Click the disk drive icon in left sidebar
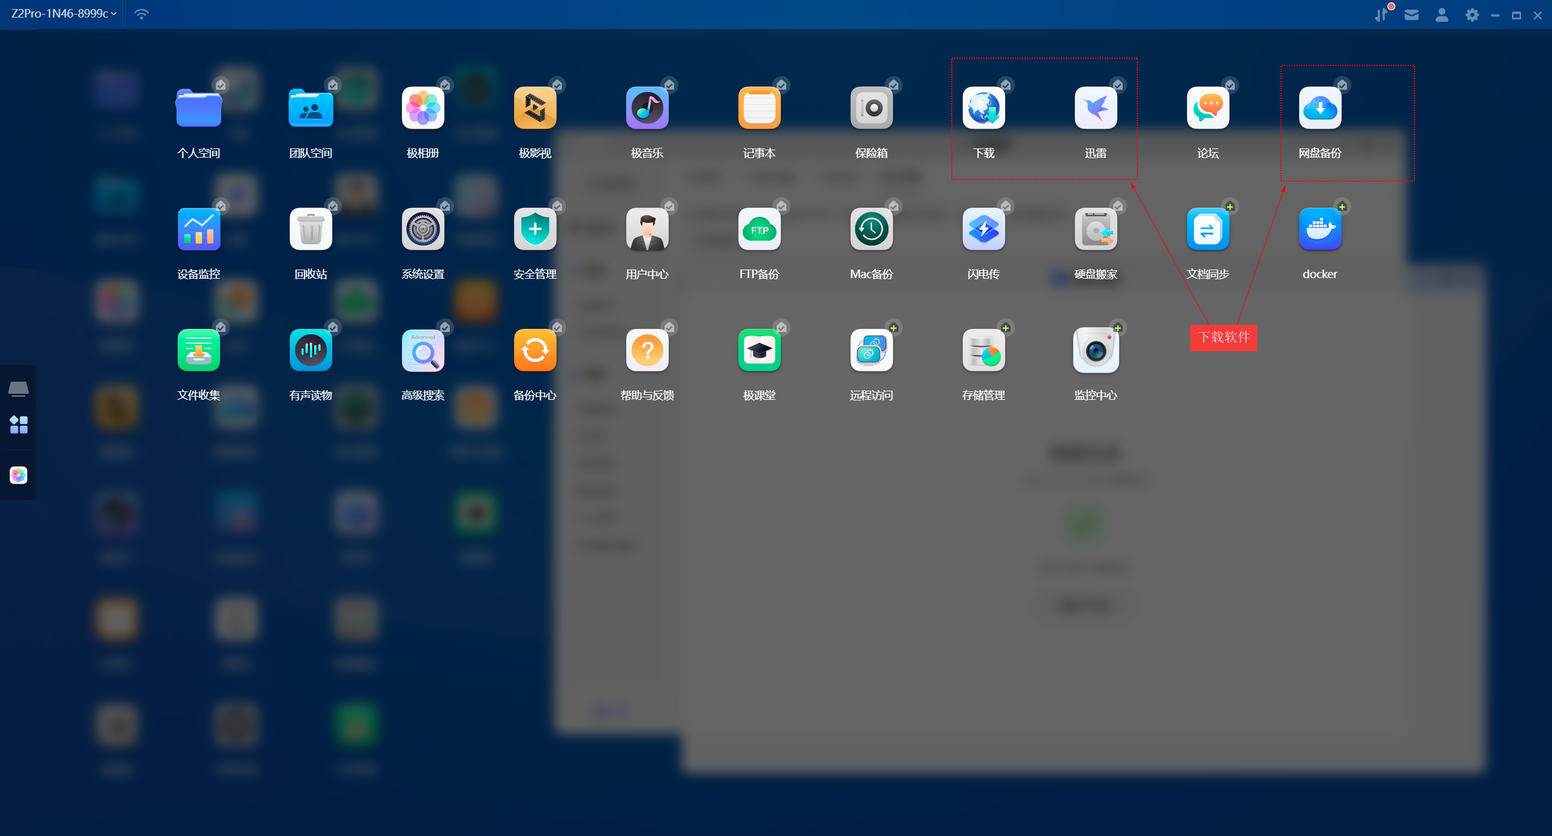Viewport: 1552px width, 836px height. click(19, 388)
